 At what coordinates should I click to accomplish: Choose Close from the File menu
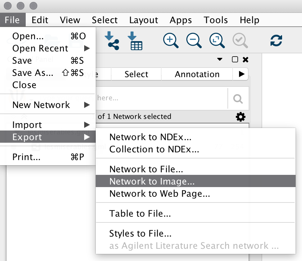48,85
